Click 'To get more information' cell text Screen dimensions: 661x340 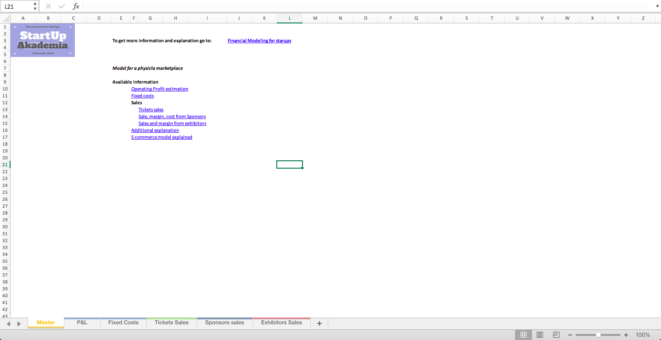[x=162, y=40]
